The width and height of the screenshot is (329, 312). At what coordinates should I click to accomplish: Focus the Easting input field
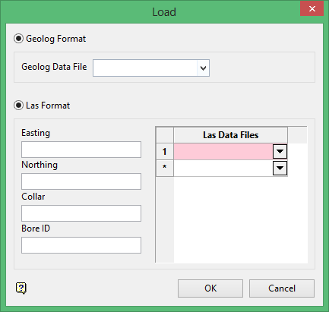click(81, 150)
